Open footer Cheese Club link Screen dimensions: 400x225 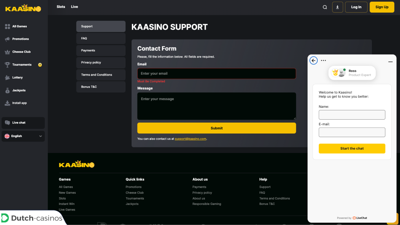tap(135, 193)
